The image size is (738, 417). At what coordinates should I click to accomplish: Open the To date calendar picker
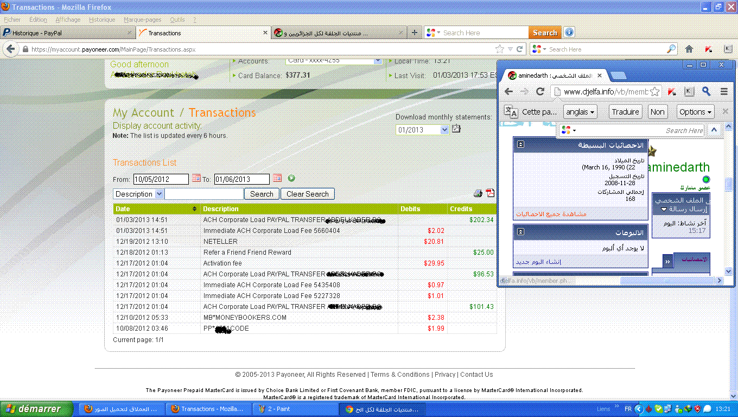click(277, 178)
